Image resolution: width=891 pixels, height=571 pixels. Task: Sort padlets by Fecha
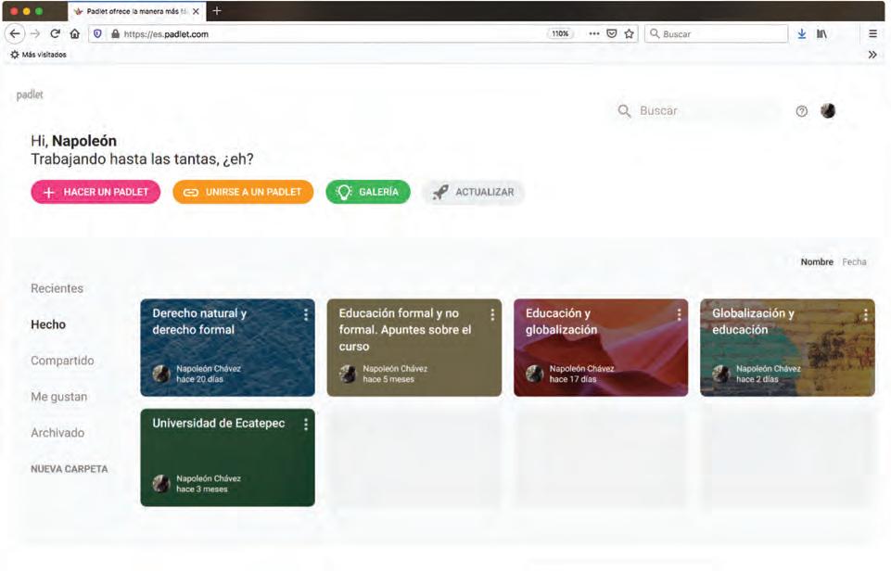click(854, 262)
